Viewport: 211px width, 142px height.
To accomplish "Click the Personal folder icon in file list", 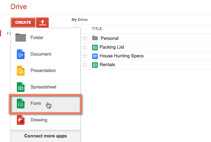I will tap(95, 38).
